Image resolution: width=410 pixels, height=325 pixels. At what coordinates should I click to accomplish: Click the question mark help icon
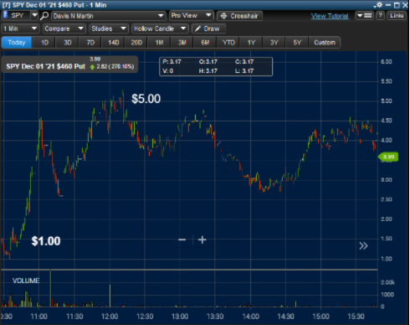[380, 16]
